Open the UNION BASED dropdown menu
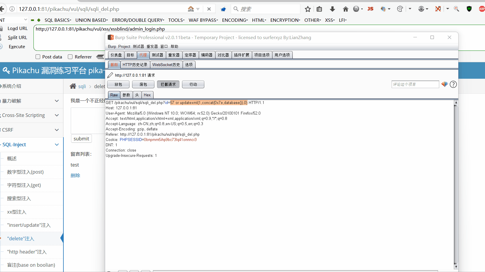The width and height of the screenshot is (485, 272). coord(92,20)
